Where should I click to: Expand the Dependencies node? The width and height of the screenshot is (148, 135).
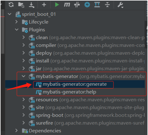point(16,130)
